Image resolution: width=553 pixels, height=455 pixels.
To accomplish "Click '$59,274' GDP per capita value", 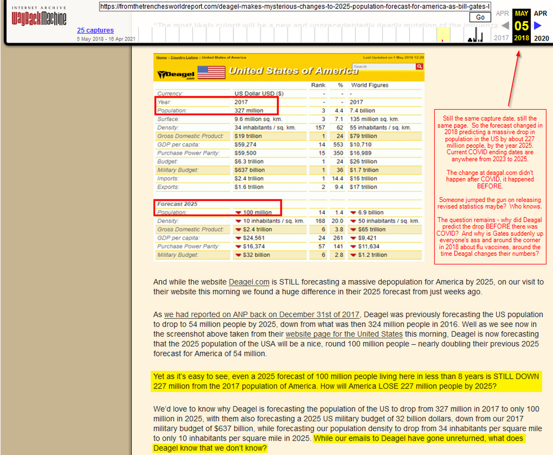I will point(245,144).
